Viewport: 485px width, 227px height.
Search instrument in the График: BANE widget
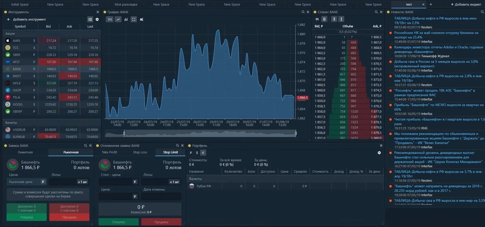click(x=303, y=12)
